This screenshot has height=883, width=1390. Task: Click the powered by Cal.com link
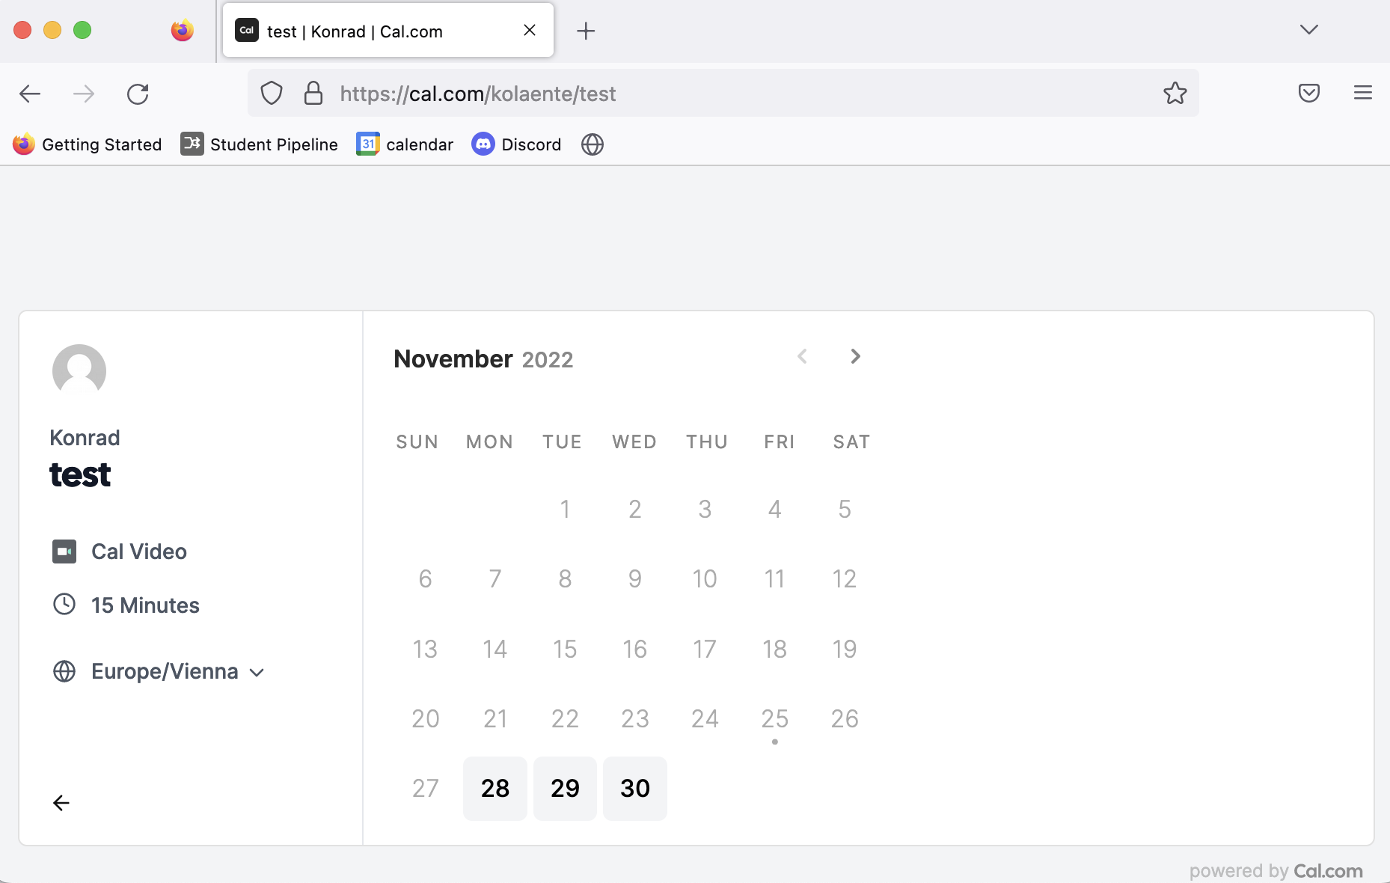1275,870
